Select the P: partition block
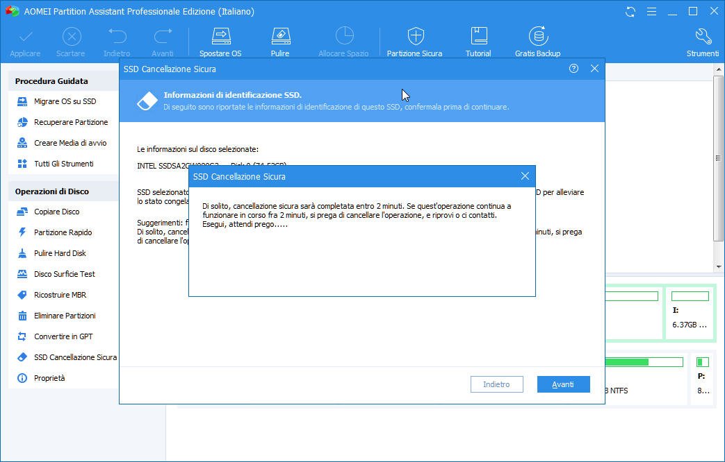The height and width of the screenshot is (462, 725). 703,380
